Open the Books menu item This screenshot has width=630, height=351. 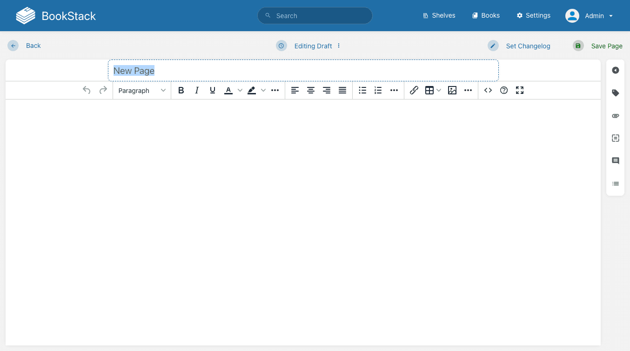click(x=486, y=15)
